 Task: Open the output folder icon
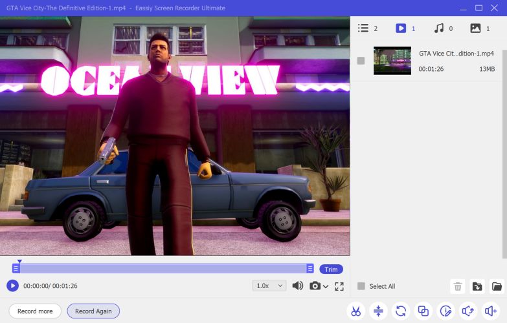(497, 286)
